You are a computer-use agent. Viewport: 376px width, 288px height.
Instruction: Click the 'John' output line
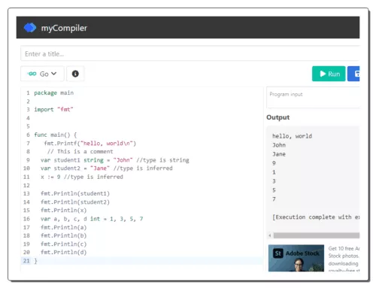pyautogui.click(x=279, y=145)
